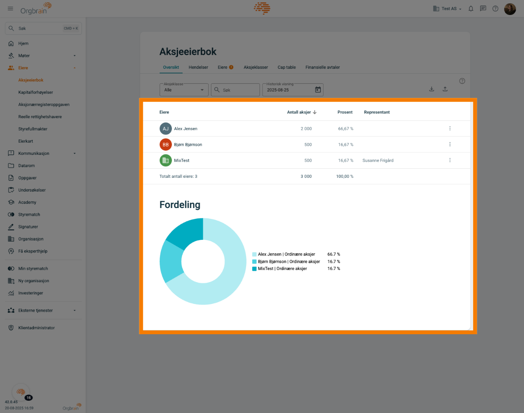
Task: Open Academy icon in sidebar
Action: (11, 202)
